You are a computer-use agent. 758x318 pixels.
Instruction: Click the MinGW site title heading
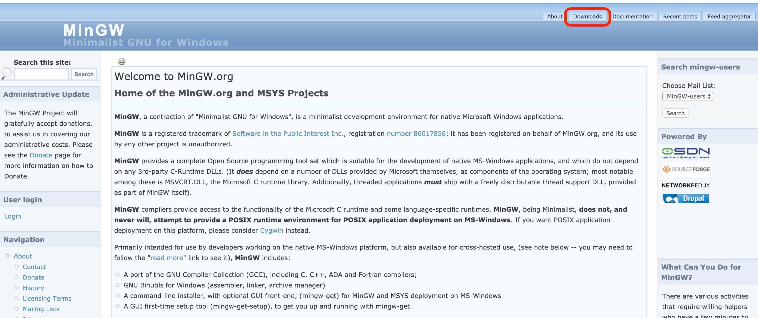point(94,30)
